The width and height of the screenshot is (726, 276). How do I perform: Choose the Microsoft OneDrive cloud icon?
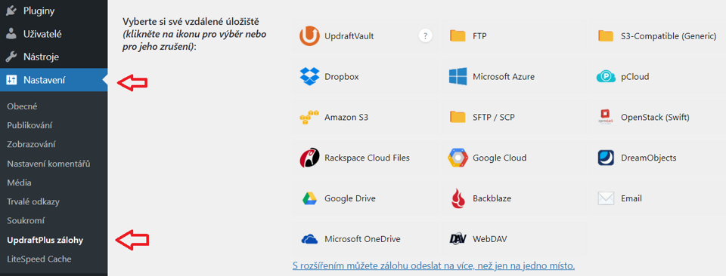(x=309, y=239)
